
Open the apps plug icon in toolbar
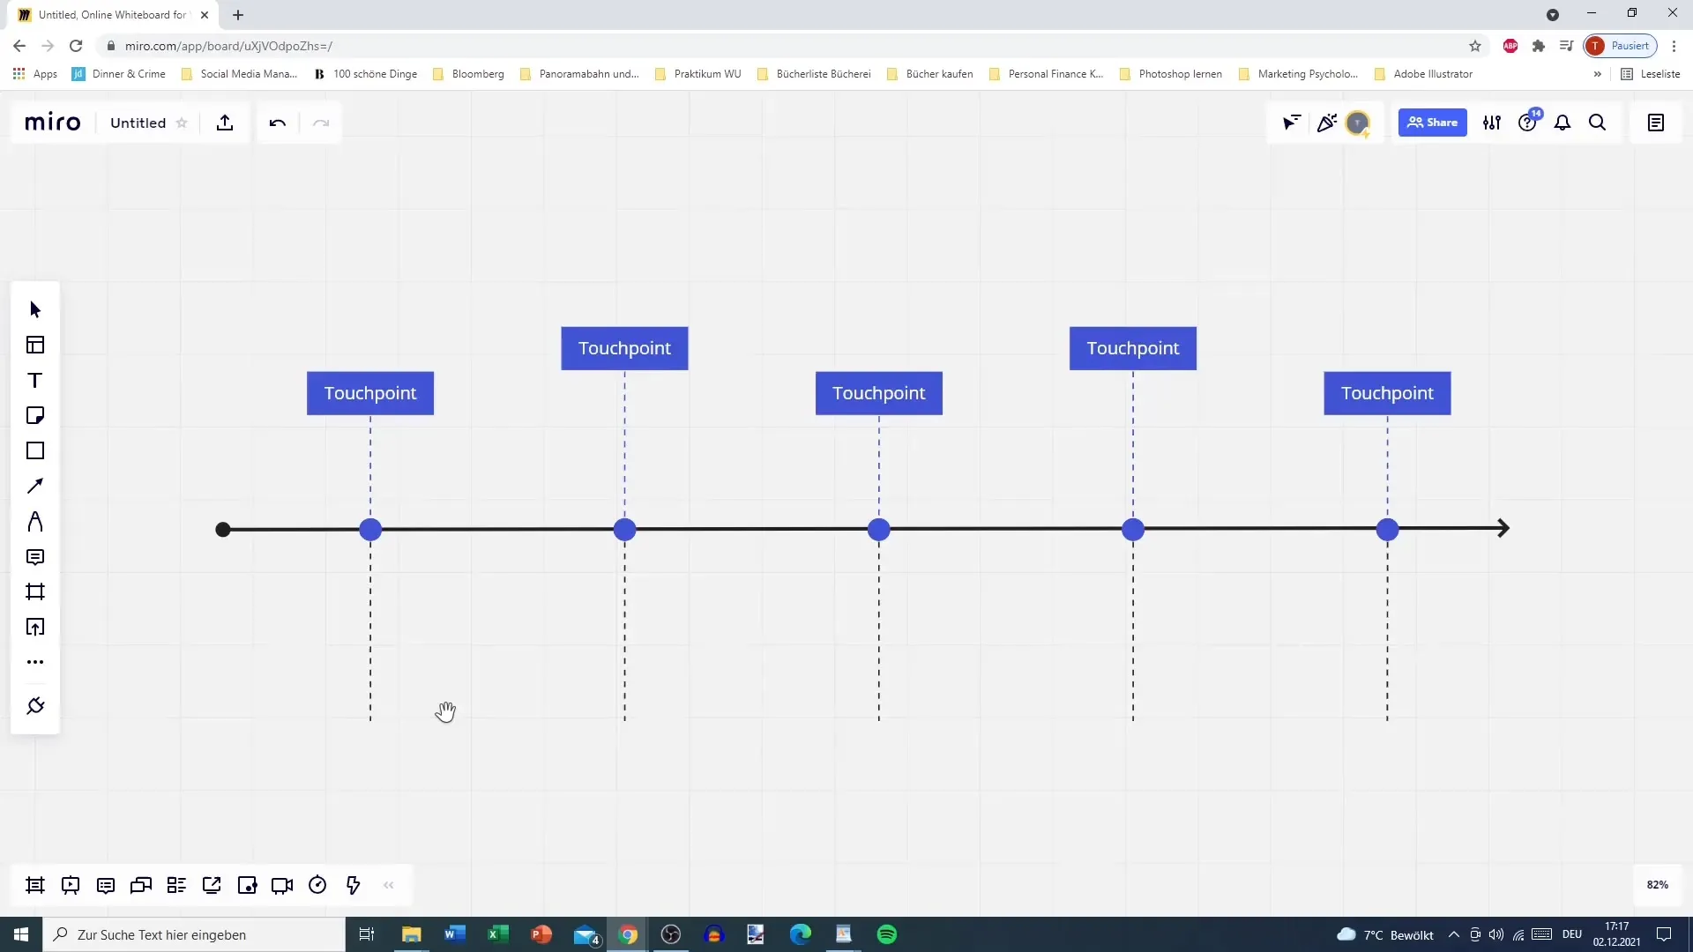tap(35, 706)
